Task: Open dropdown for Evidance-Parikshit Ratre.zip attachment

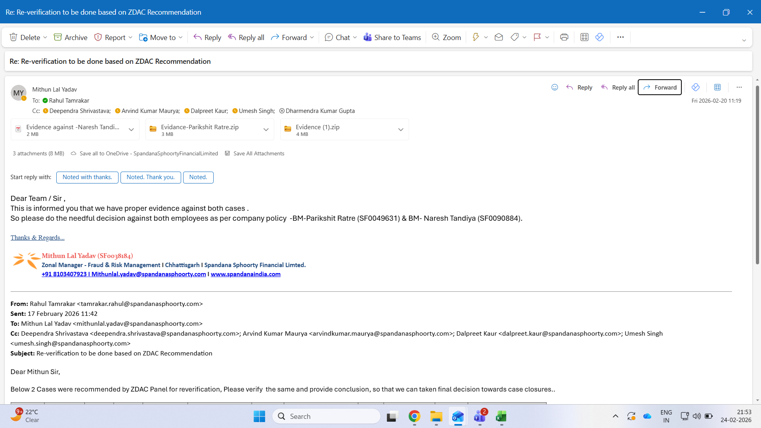Action: 266,130
